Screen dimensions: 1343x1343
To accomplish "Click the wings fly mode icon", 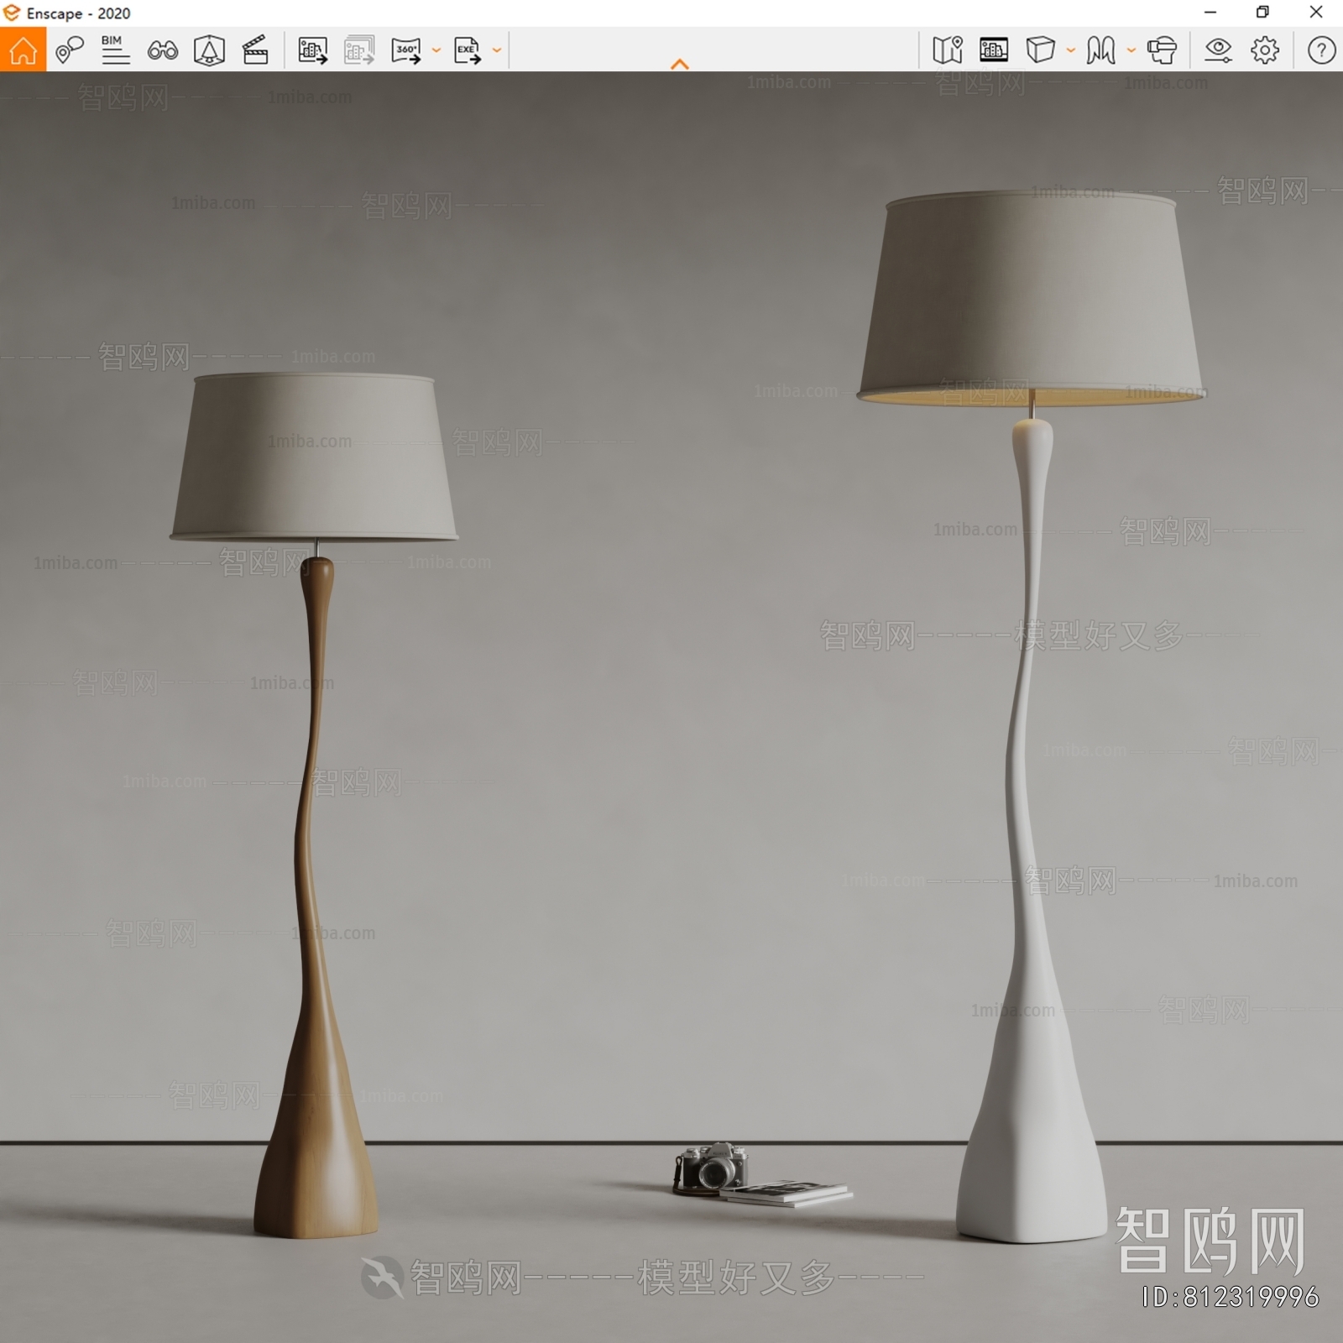I will coord(1101,50).
